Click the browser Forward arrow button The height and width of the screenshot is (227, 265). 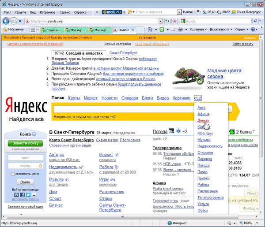coord(14,21)
